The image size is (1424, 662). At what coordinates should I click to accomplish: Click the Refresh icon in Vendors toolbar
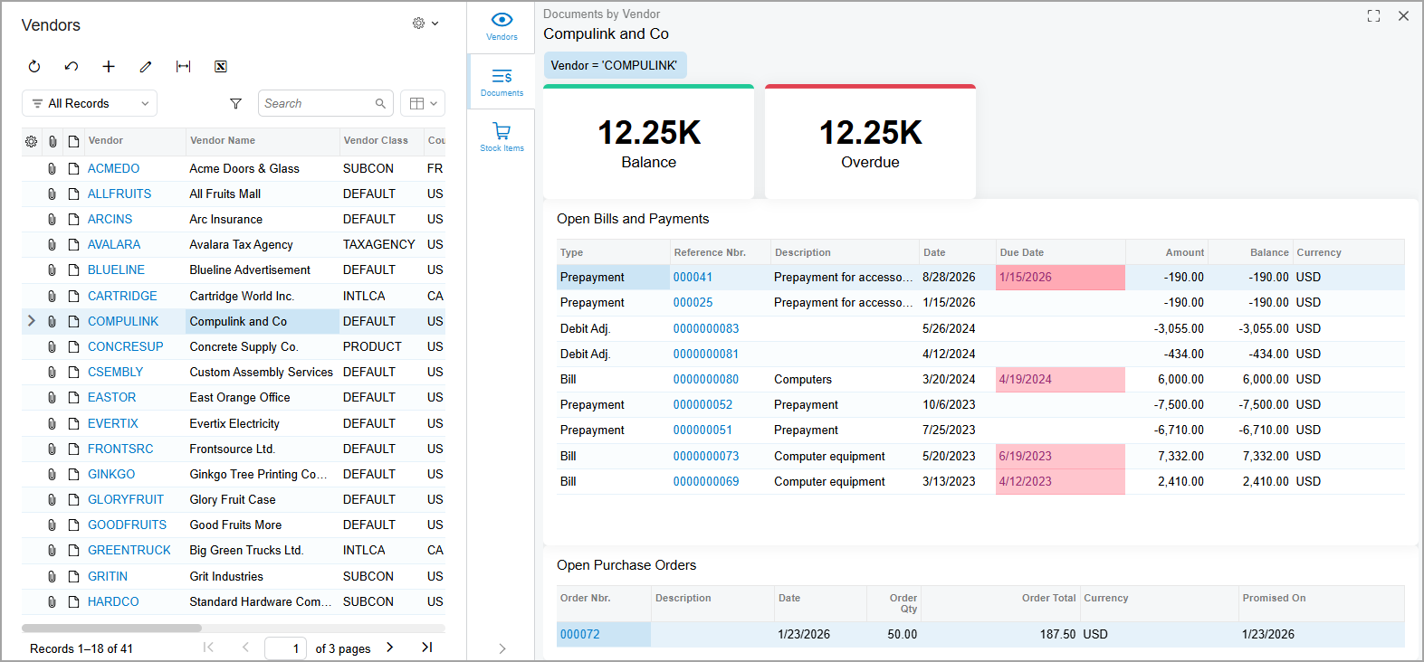34,66
